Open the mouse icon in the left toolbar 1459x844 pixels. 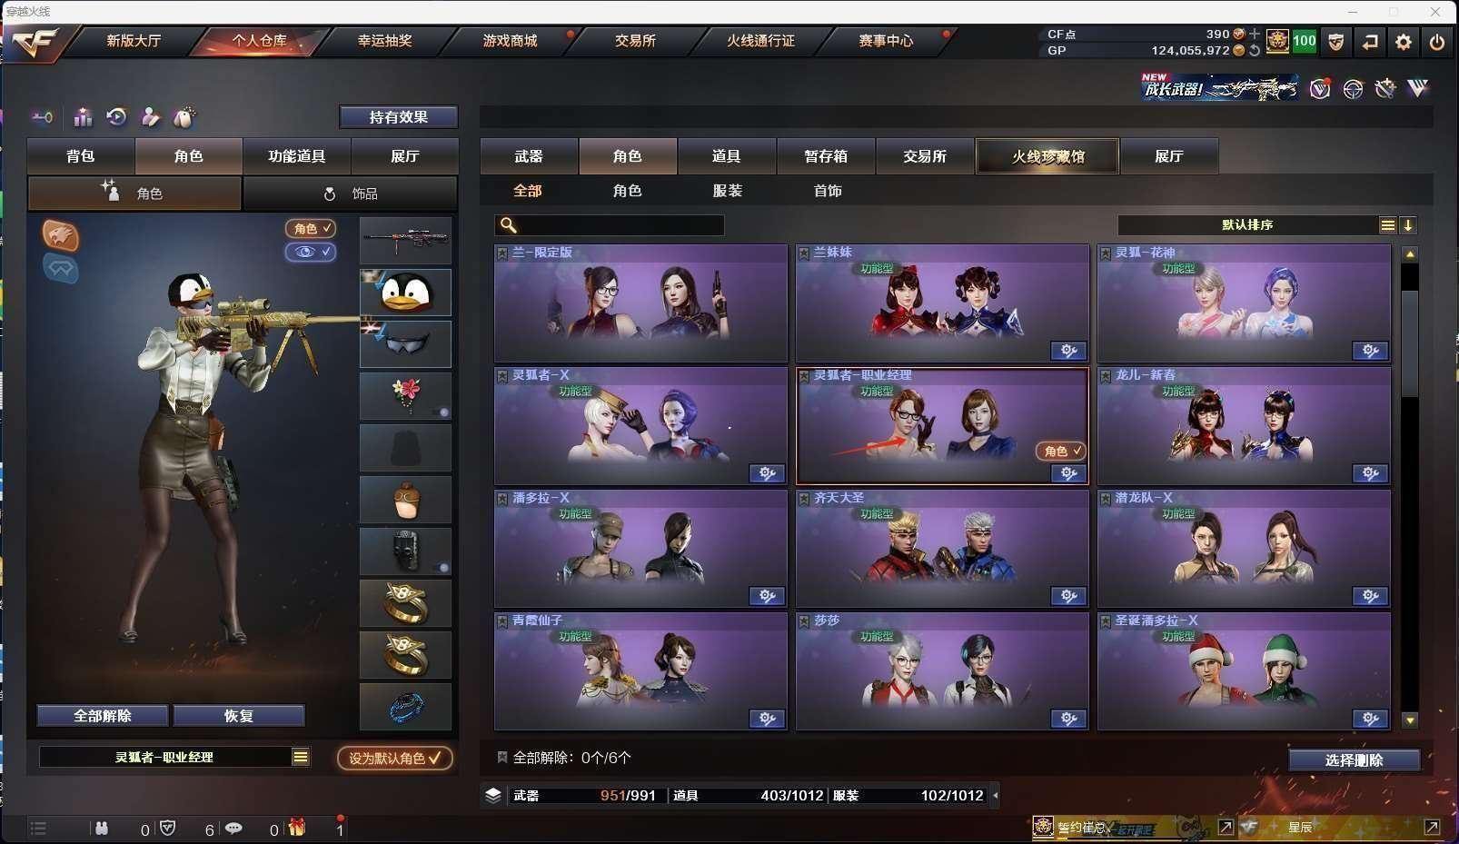pos(184,116)
